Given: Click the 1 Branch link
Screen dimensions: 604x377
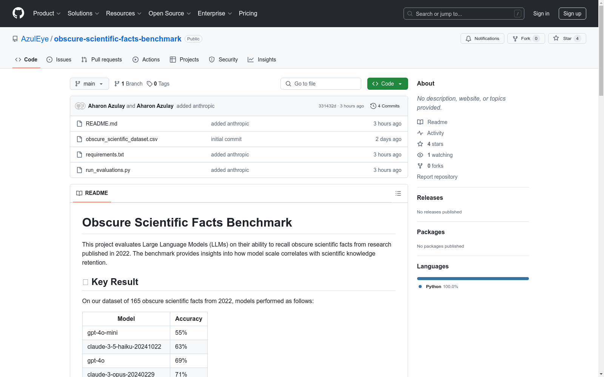Looking at the screenshot, I should (x=128, y=84).
